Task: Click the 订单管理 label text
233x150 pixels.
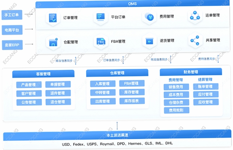Action: tap(71, 18)
